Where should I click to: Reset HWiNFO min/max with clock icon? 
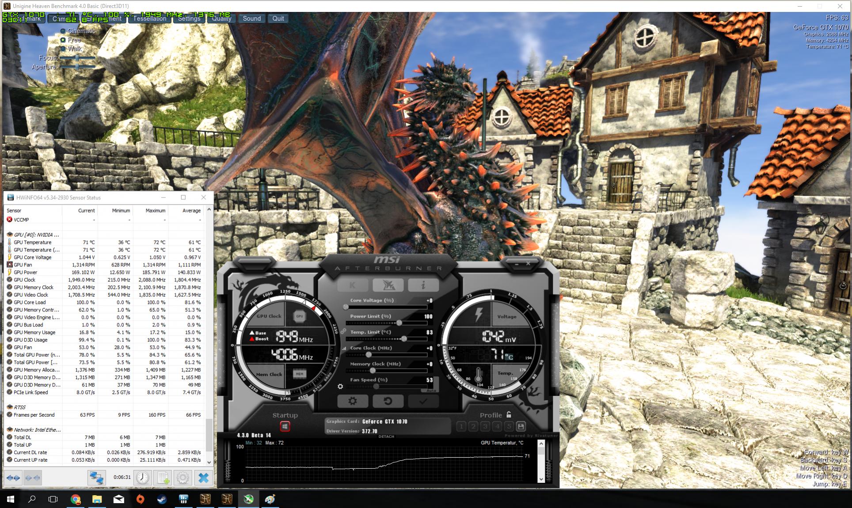pyautogui.click(x=142, y=478)
